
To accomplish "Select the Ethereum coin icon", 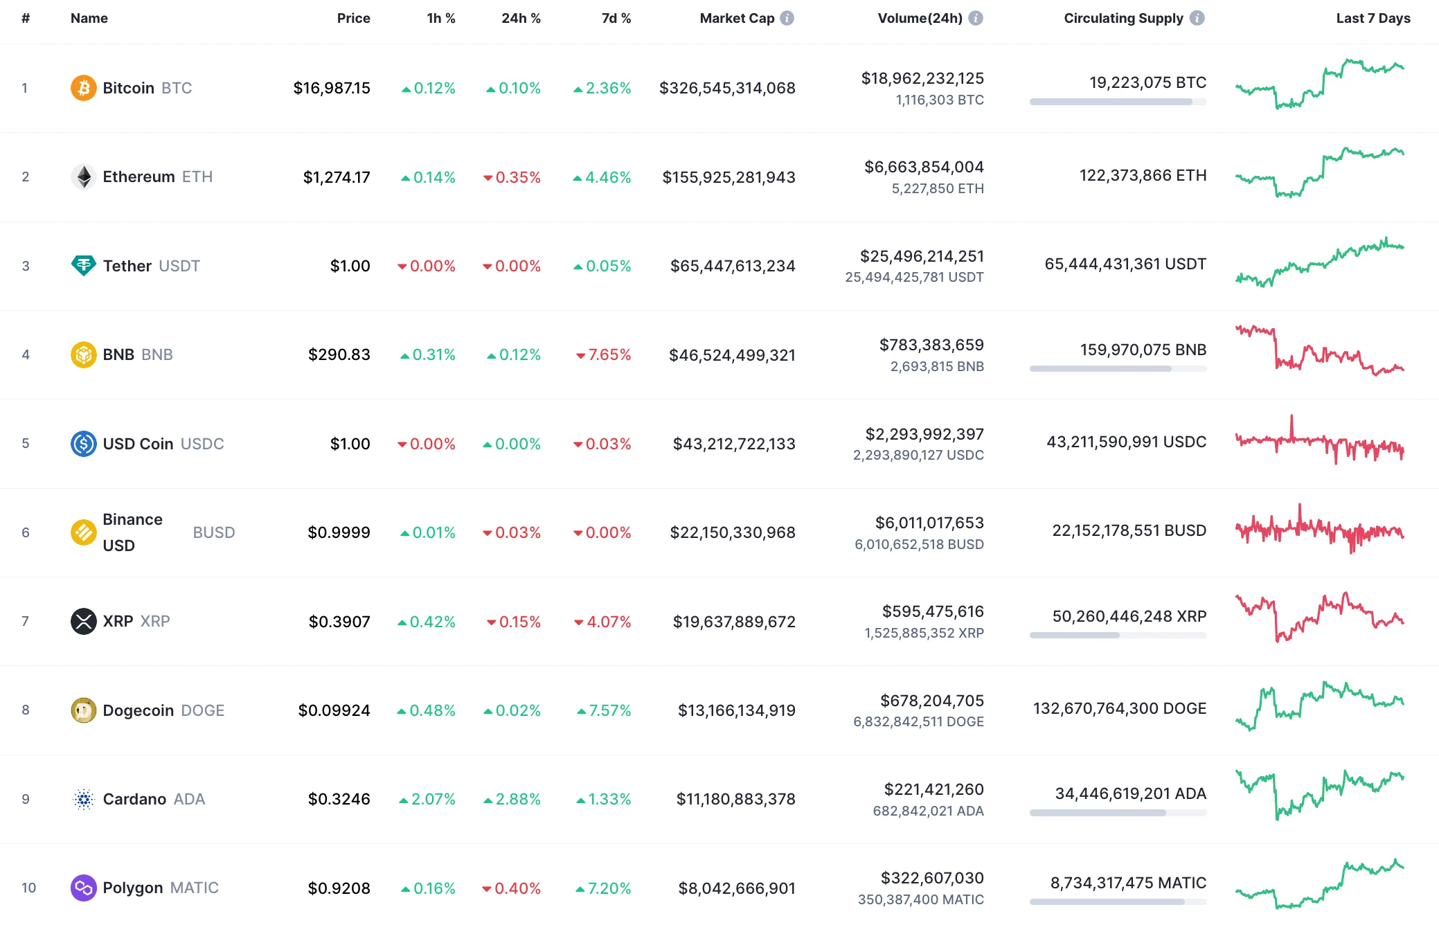I will 83,177.
